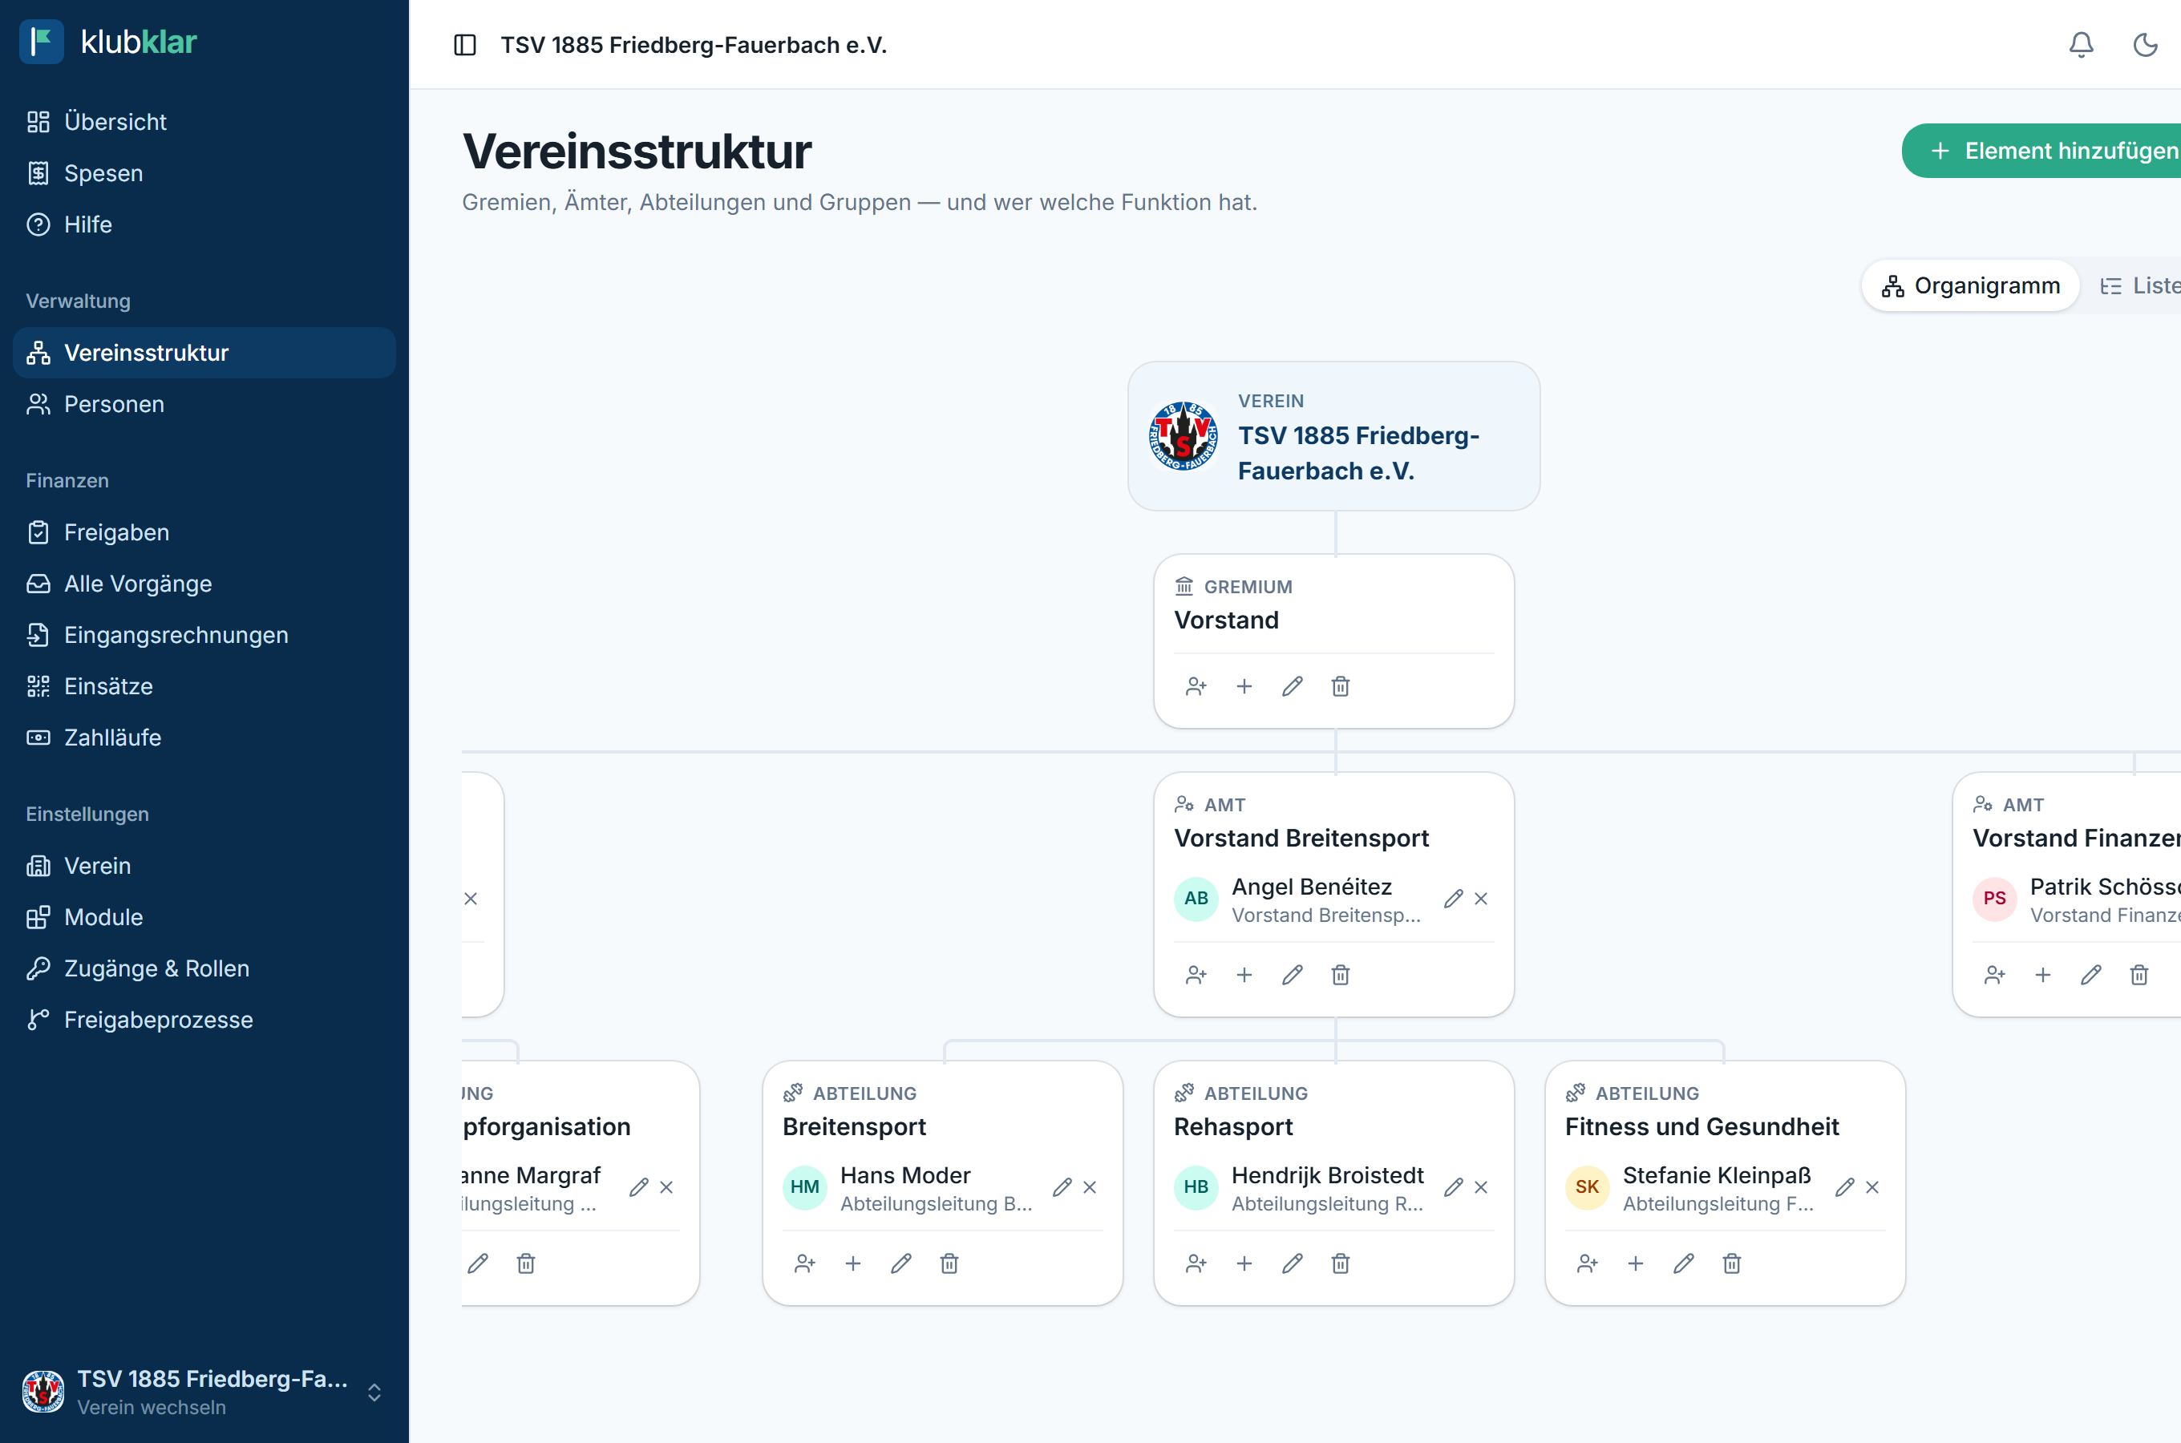Switch to Liste view
The height and width of the screenshot is (1443, 2181).
click(x=2139, y=286)
